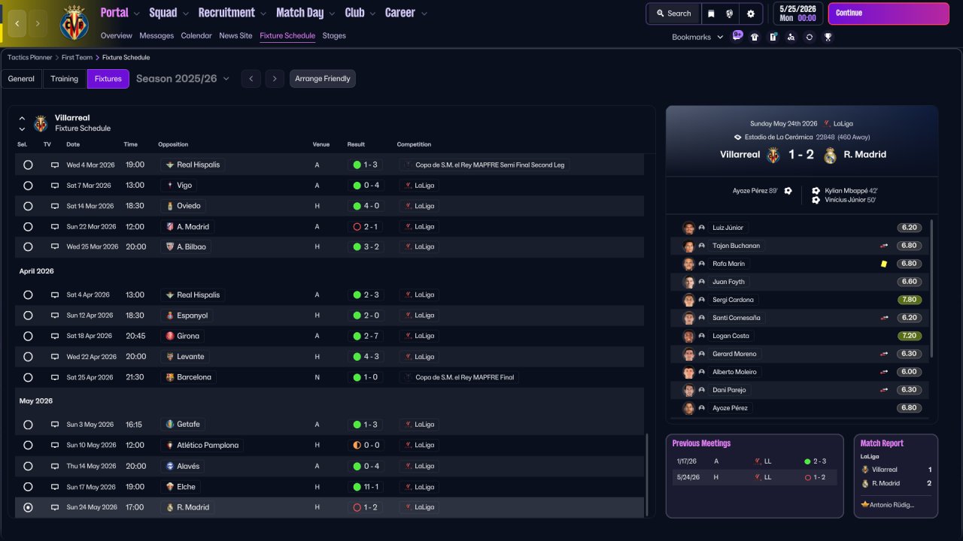This screenshot has height=541, width=963.
Task: Go forward with the right navigation arrow
Action: [38, 23]
